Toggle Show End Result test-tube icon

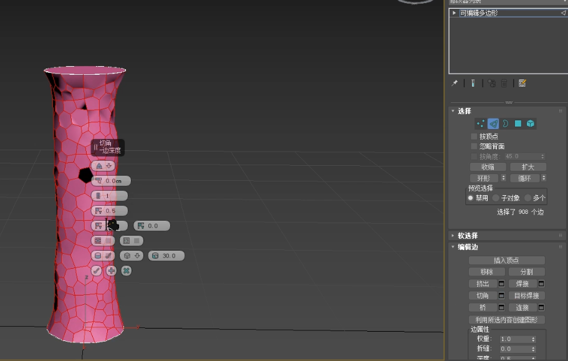coord(473,84)
